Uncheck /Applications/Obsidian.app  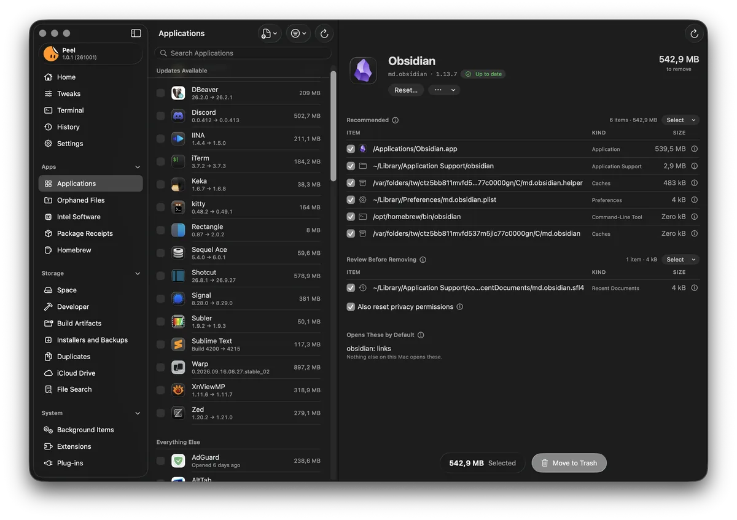click(x=351, y=149)
